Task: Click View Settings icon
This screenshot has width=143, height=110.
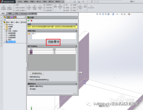Action: [x=129, y=14]
